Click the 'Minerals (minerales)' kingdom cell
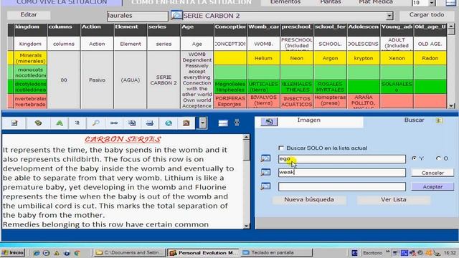 point(30,58)
